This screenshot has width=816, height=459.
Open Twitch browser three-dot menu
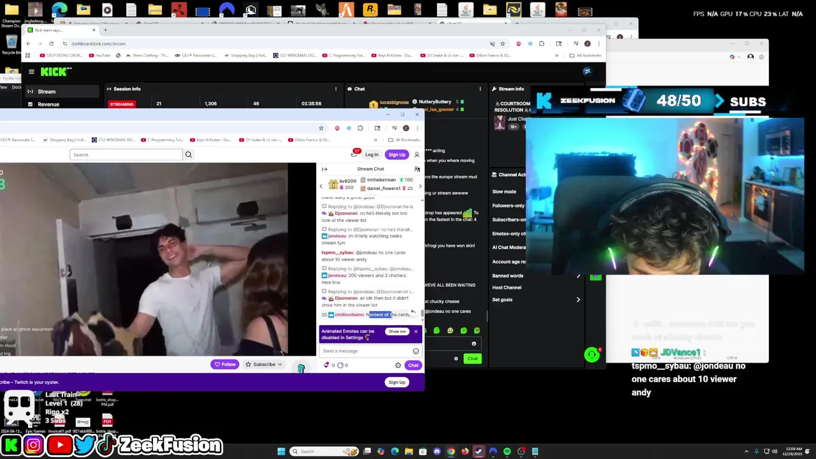click(x=417, y=128)
